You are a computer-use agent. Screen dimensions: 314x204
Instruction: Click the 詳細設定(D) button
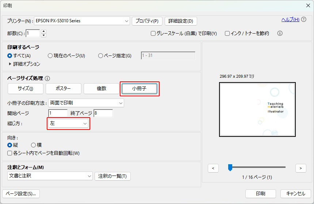(181, 21)
